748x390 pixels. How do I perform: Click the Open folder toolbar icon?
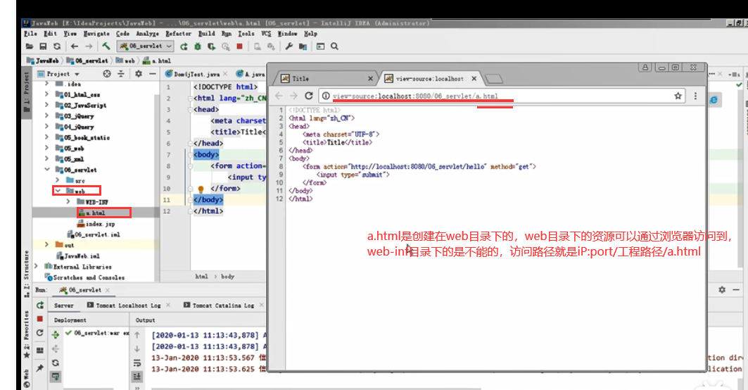click(x=30, y=46)
